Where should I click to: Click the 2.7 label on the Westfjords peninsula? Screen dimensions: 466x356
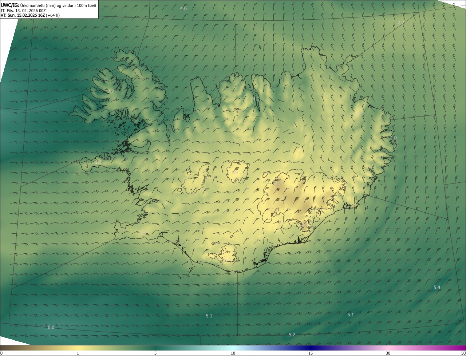pos(110,91)
